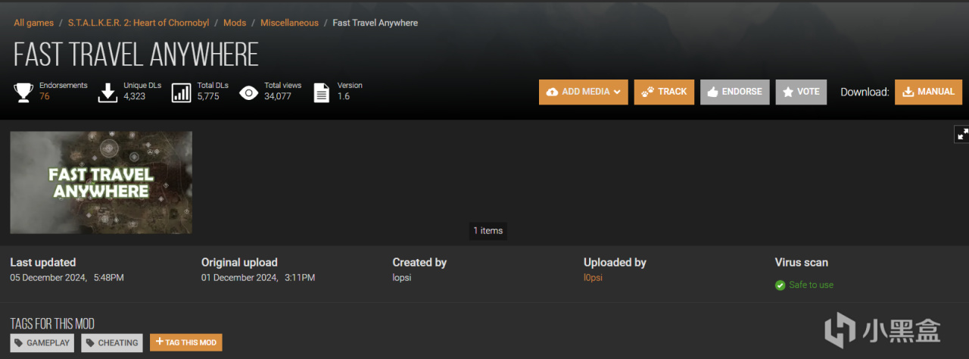Start a MANUAL download

(x=928, y=92)
